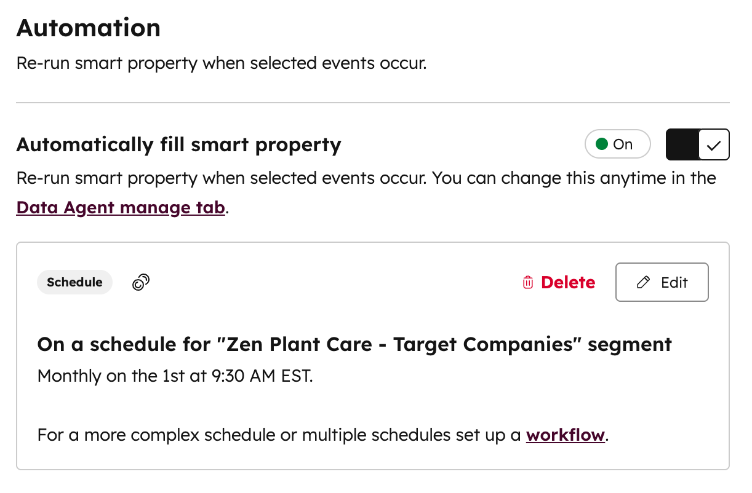Delete the schedule via the red Delete text
The image size is (752, 493).
pyautogui.click(x=568, y=283)
